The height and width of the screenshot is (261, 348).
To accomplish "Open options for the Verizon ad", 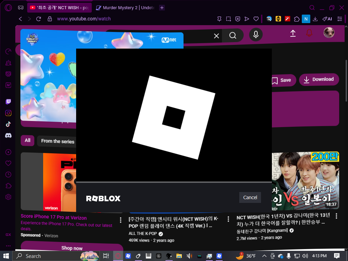I will point(121,220).
